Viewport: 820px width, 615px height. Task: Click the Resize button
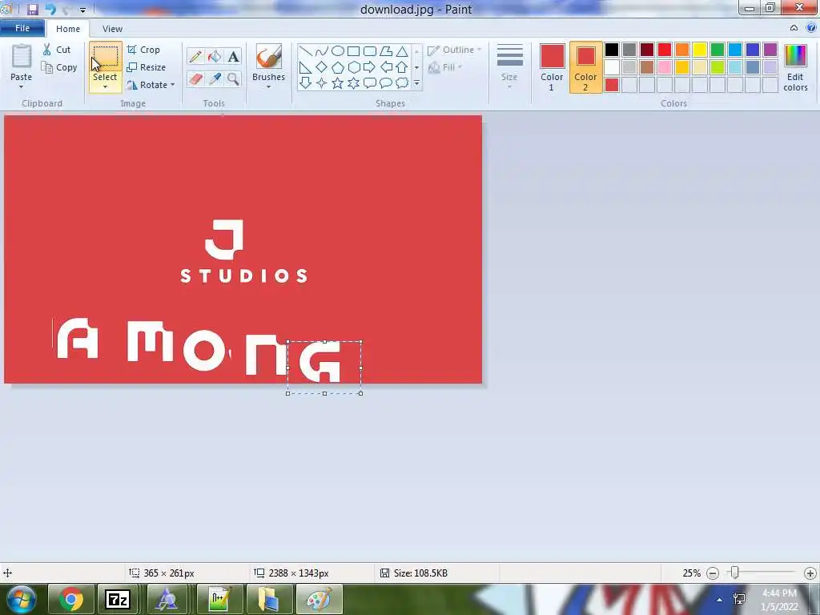click(x=147, y=67)
